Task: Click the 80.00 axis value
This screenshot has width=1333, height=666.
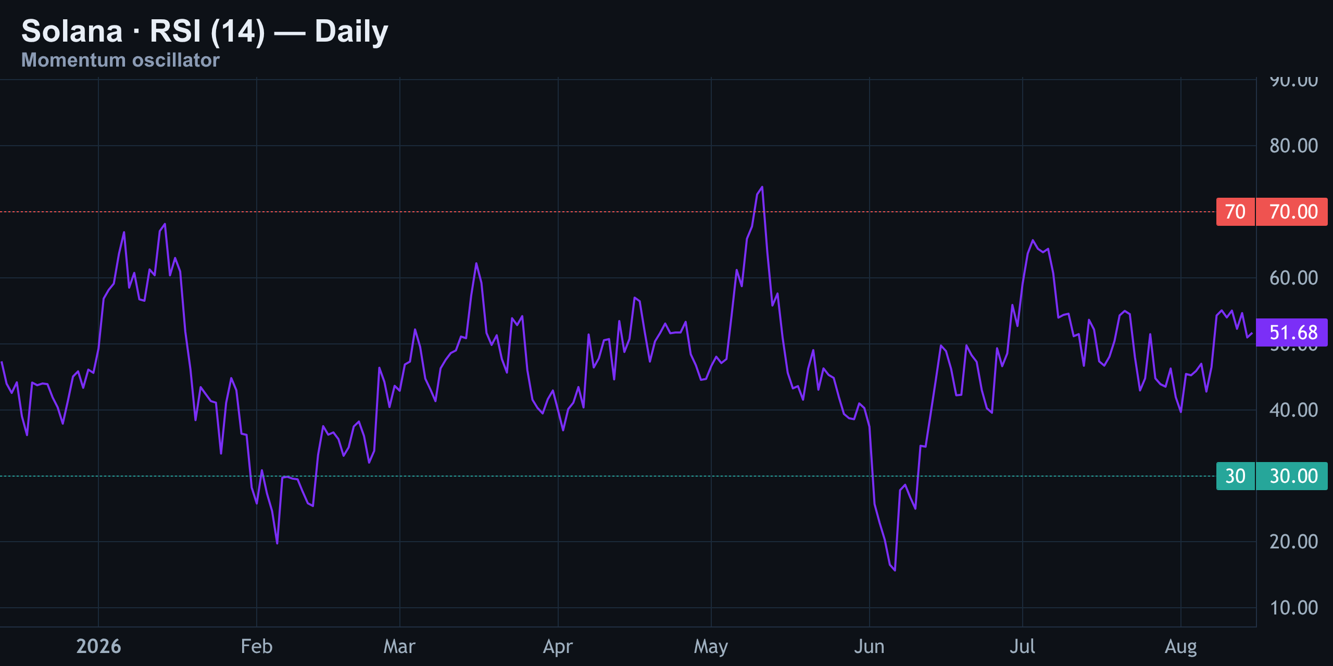Action: pos(1293,146)
